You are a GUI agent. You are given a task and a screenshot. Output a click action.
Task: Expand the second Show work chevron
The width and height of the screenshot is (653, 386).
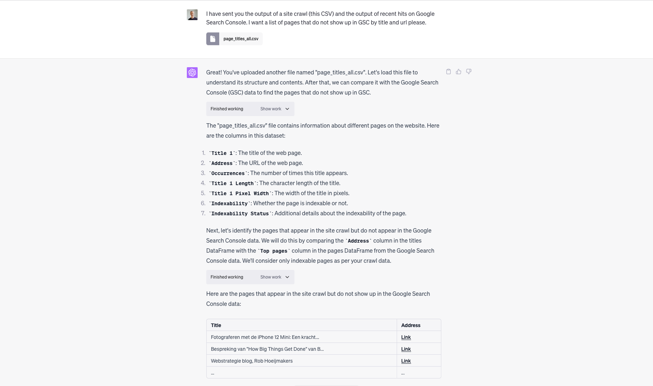(x=287, y=277)
